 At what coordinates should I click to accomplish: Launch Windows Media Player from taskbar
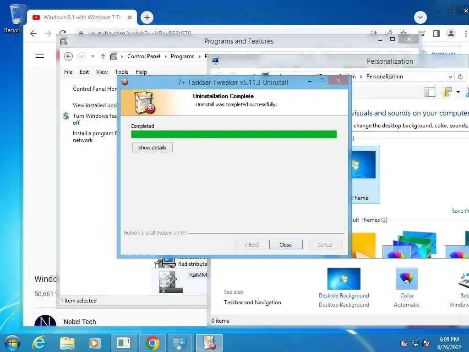click(x=95, y=343)
